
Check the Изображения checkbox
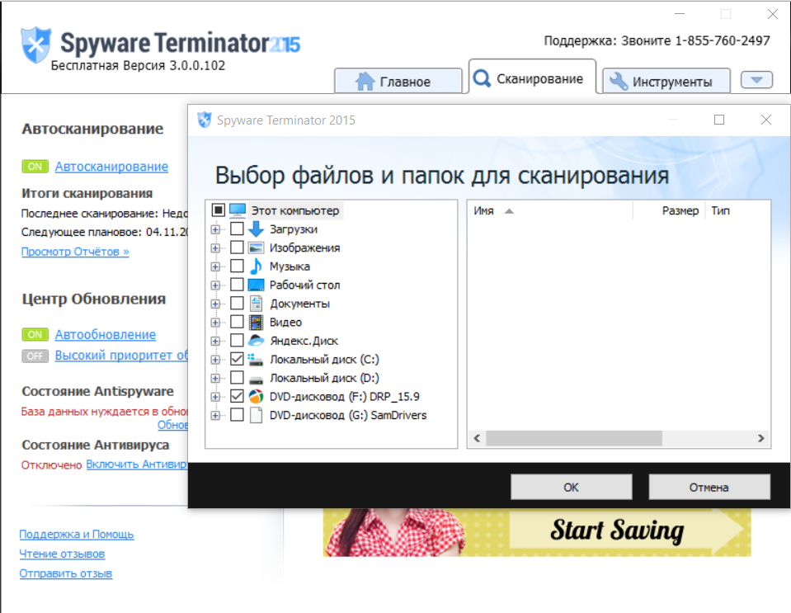pyautogui.click(x=237, y=248)
